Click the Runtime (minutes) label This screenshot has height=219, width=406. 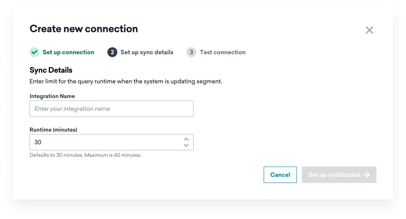click(53, 130)
